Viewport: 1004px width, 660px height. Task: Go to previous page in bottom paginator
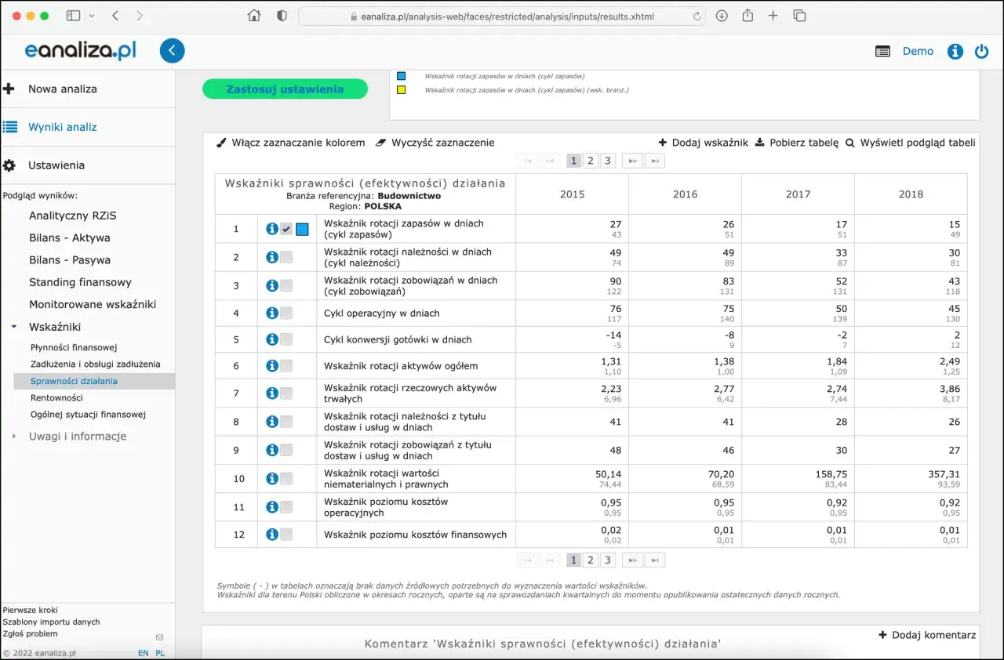[551, 560]
